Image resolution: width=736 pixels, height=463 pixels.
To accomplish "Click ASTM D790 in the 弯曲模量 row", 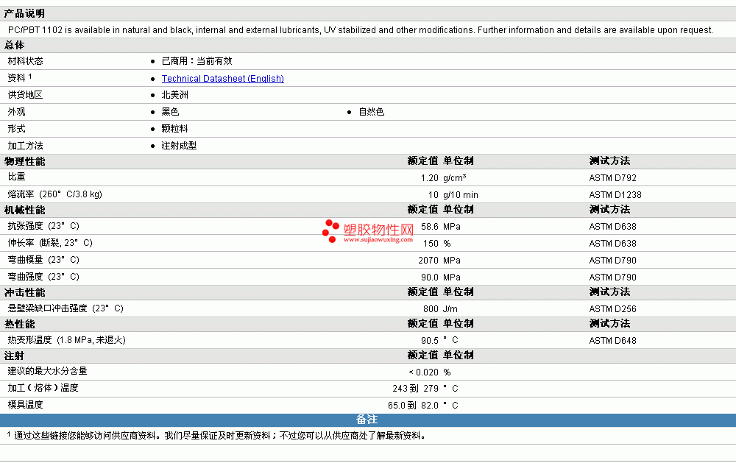I will pyautogui.click(x=612, y=261).
